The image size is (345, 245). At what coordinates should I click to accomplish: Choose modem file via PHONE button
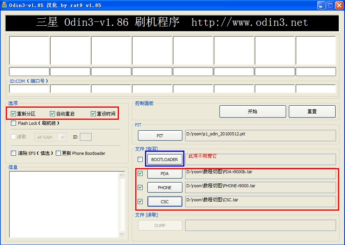tap(165, 188)
